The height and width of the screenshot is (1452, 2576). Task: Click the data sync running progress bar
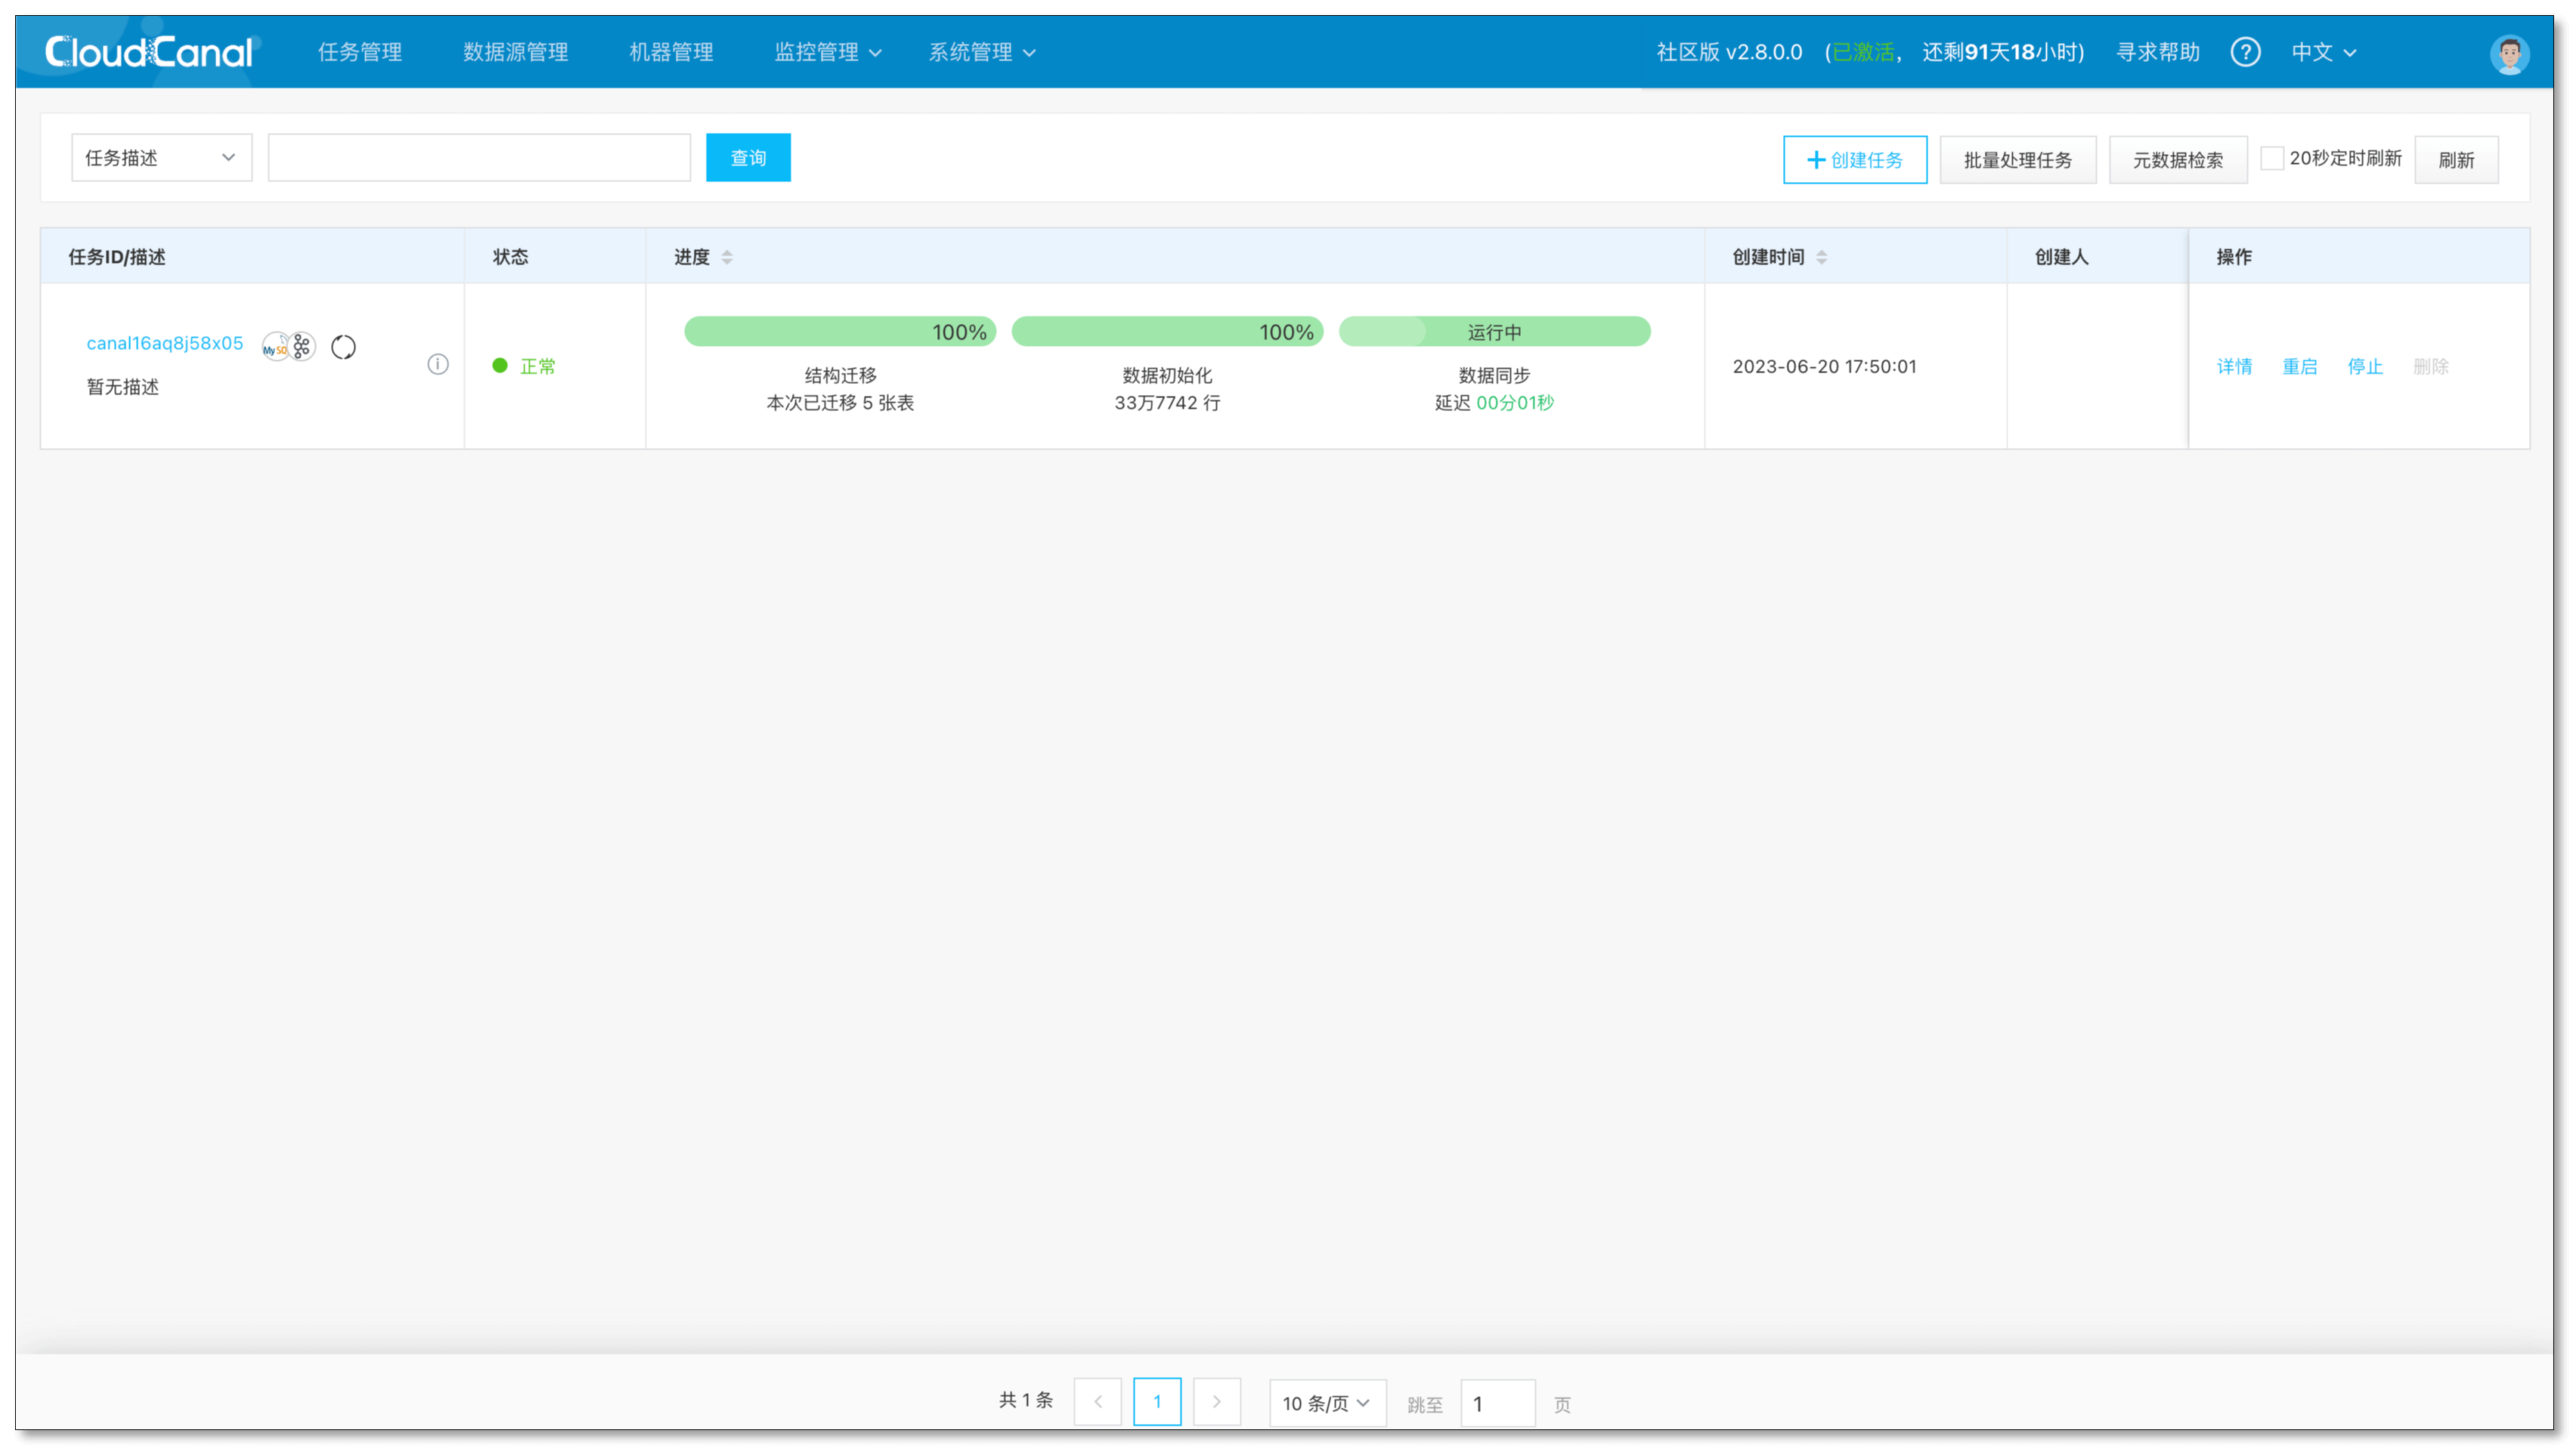tap(1494, 332)
